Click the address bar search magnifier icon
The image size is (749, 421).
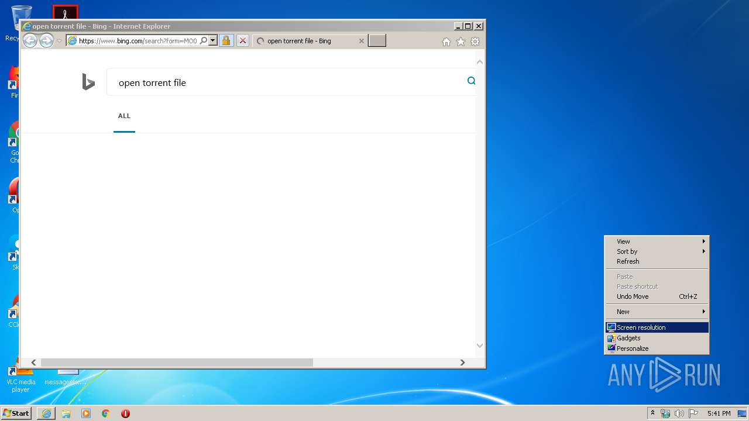pos(204,41)
